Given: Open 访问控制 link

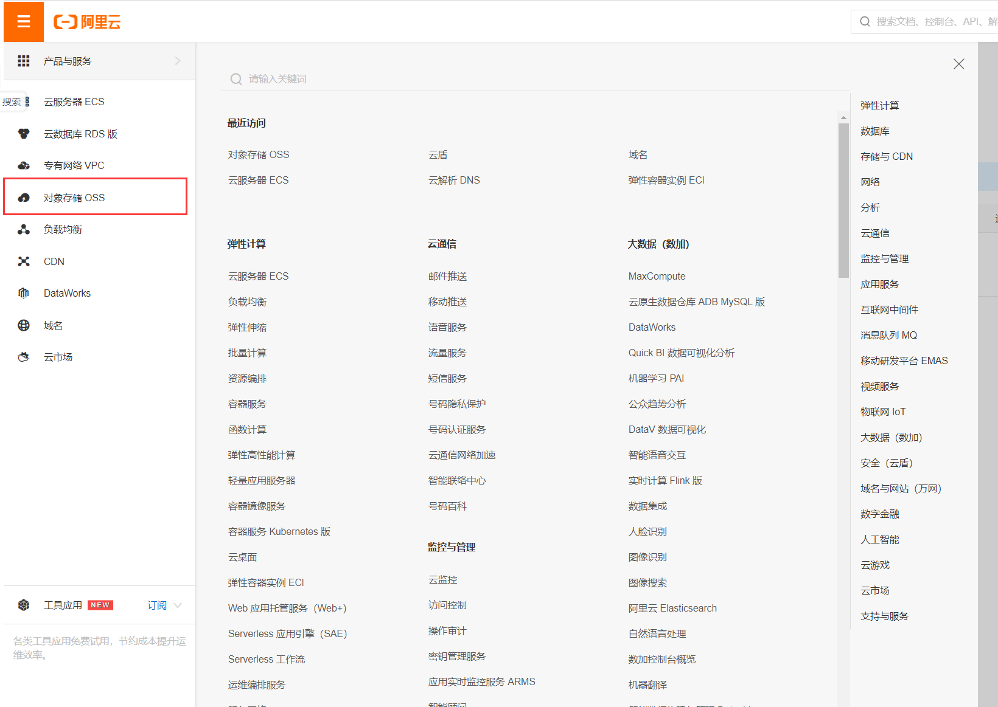Looking at the screenshot, I should [447, 605].
